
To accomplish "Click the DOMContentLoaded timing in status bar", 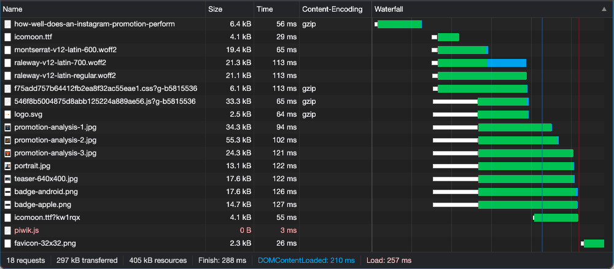I will click(306, 260).
